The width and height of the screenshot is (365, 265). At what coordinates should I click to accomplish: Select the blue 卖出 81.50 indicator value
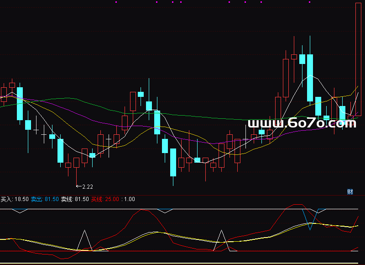44,199
